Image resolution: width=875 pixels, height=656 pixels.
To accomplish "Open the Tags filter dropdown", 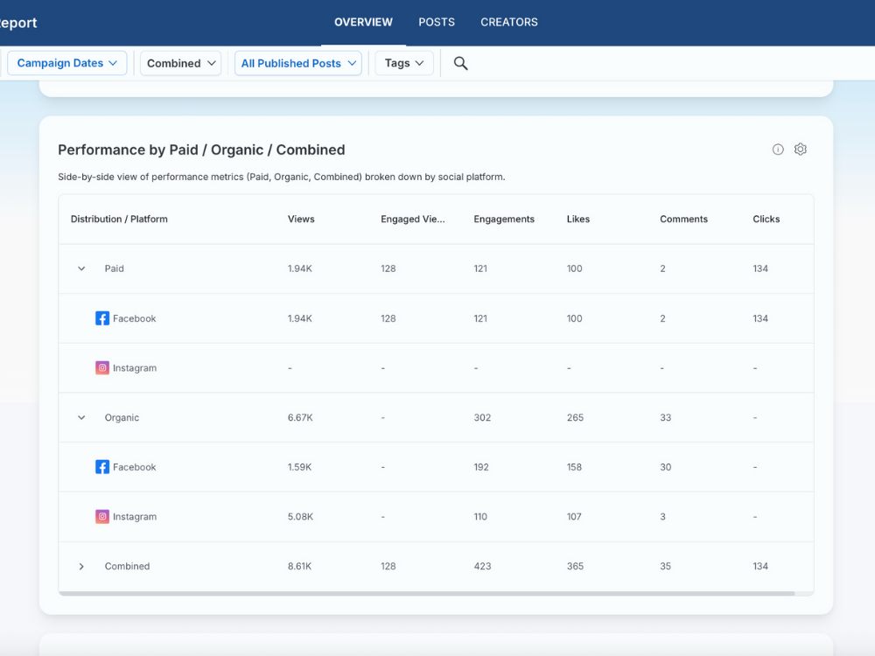I will click(x=404, y=63).
